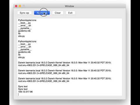This screenshot has height=105, width=140.
Task: Click the last root:xnu-4903.251.3 line
Action: [43, 81]
